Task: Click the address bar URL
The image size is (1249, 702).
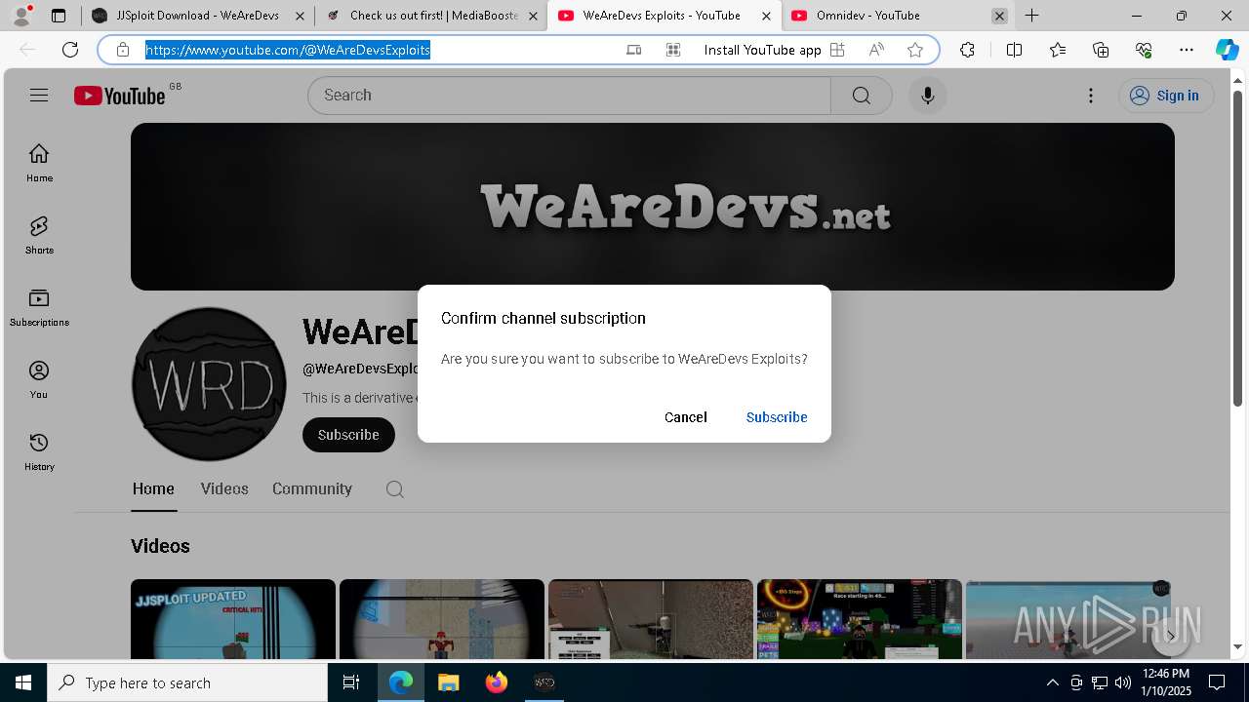Action: point(288,50)
